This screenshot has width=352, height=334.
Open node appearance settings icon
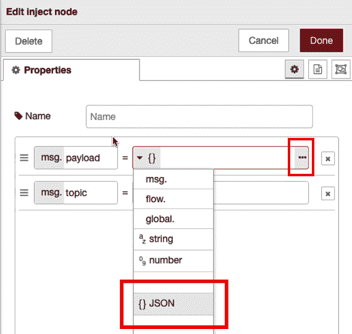pos(341,69)
